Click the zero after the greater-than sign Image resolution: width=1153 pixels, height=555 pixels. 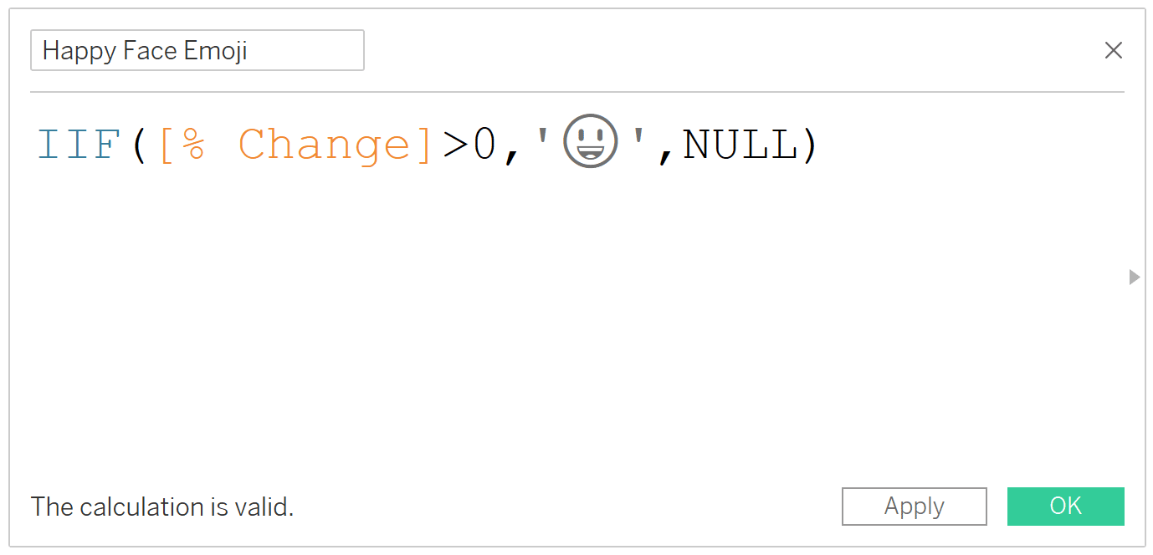485,145
